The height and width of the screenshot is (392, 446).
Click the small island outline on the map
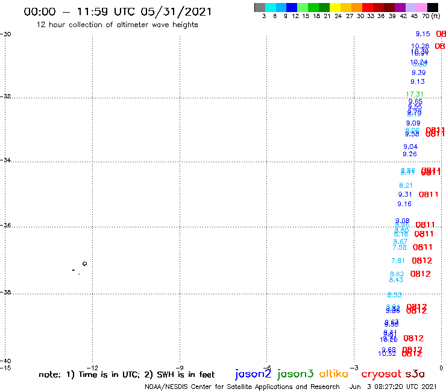84,264
